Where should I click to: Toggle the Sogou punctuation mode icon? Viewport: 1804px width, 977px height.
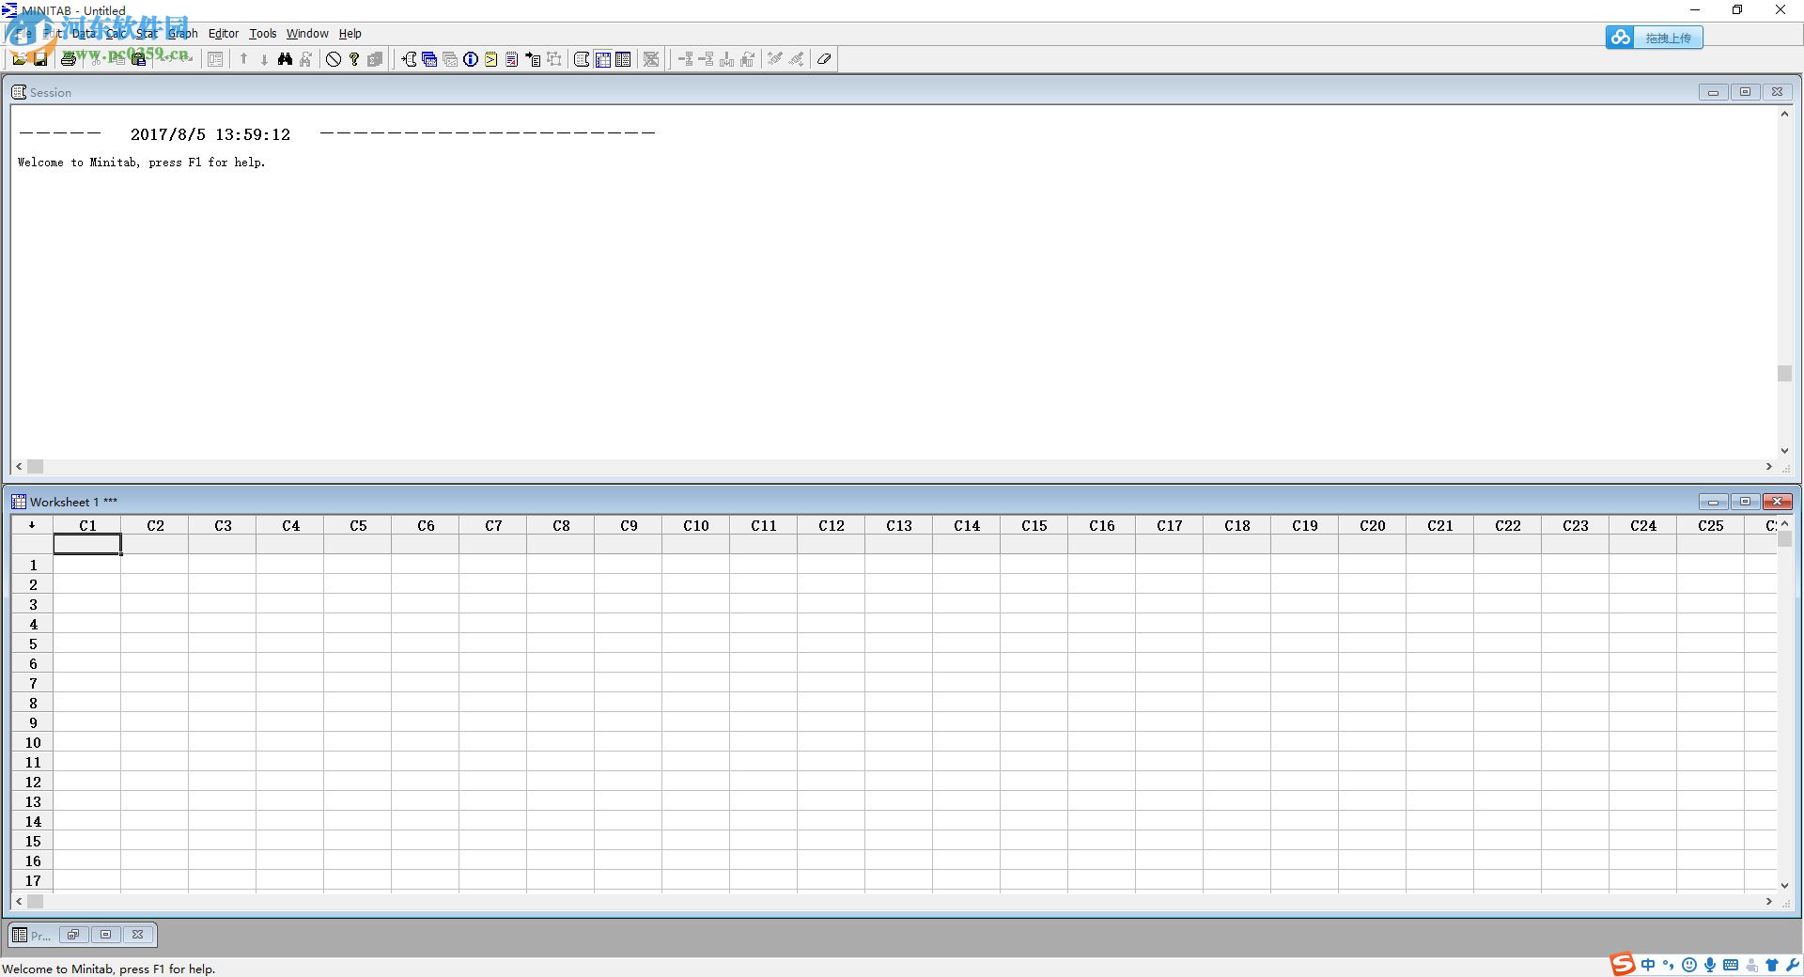coord(1669,965)
